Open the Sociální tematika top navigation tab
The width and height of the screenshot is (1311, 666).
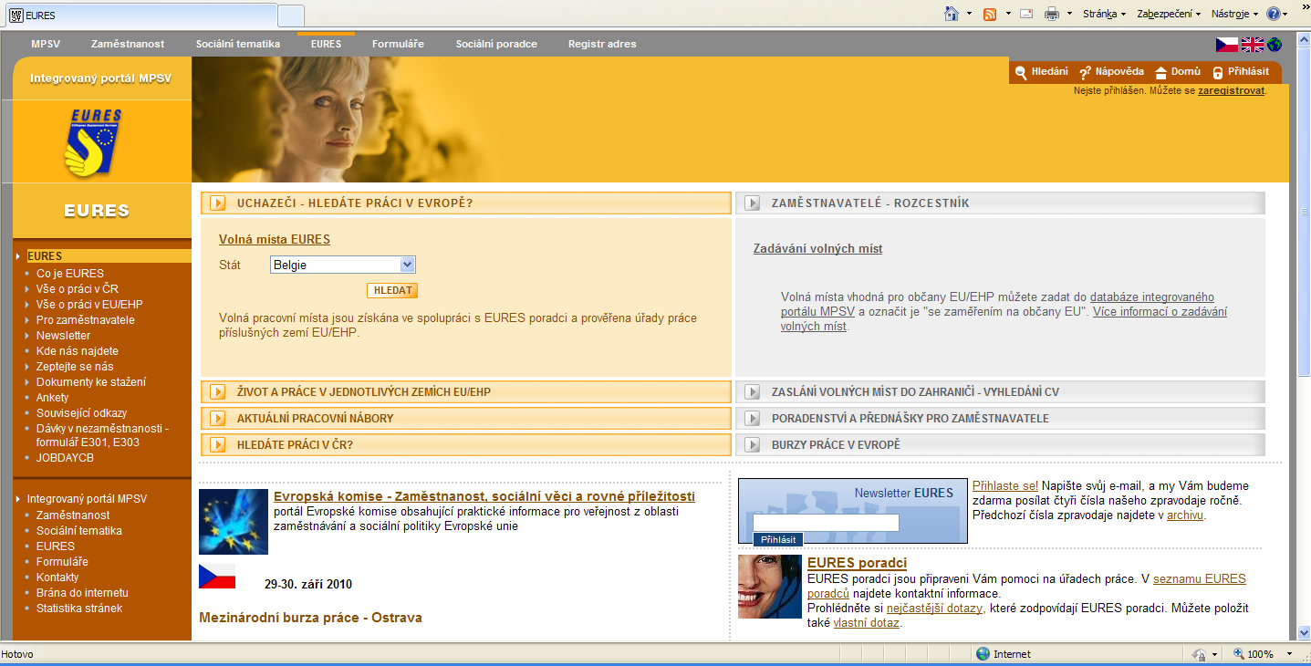[x=237, y=44]
